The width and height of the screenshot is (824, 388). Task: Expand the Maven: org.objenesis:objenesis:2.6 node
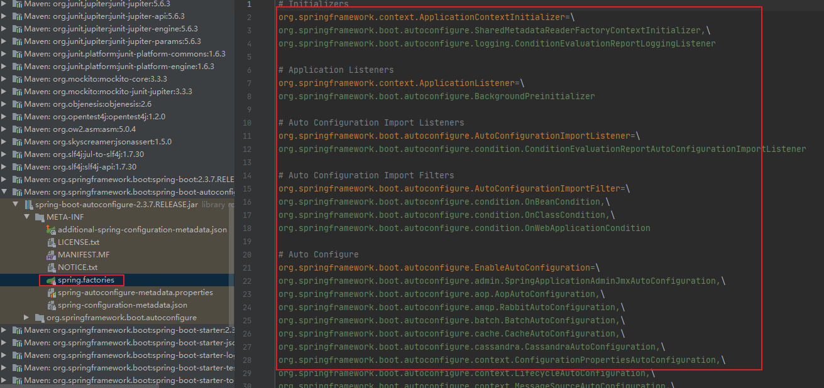[5, 104]
